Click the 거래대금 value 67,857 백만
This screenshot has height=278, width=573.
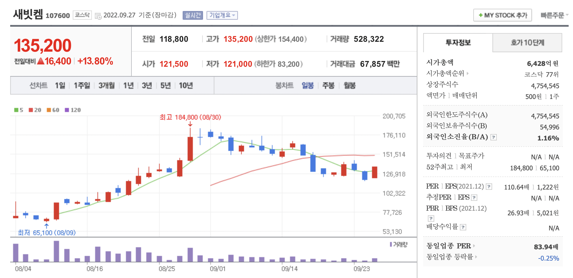point(380,64)
